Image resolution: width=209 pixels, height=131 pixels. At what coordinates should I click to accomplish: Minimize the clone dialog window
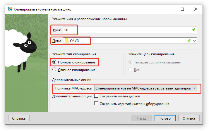tap(169, 9)
